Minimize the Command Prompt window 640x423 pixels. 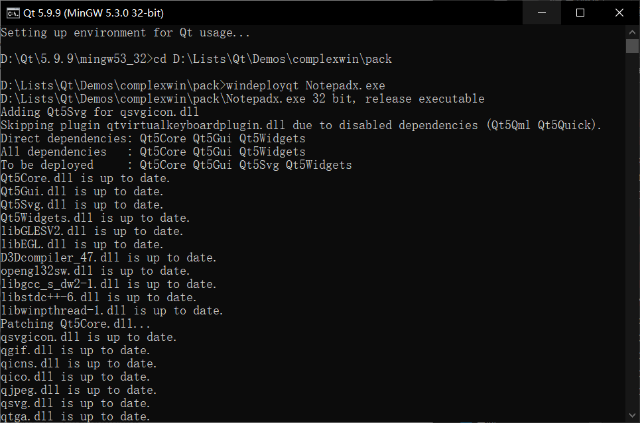[540, 12]
